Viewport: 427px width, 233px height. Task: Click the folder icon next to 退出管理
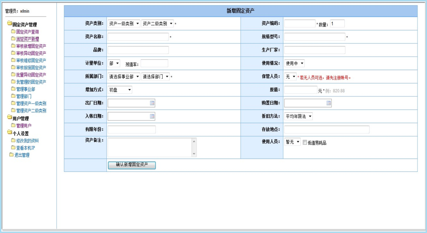tap(11, 155)
